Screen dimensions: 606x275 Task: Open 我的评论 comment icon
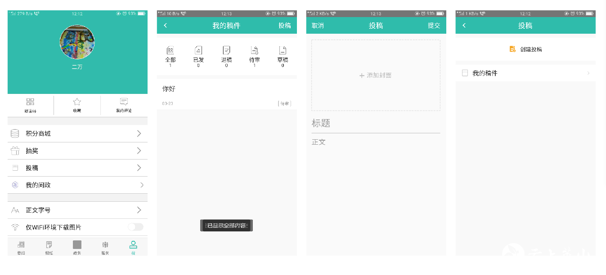click(124, 102)
